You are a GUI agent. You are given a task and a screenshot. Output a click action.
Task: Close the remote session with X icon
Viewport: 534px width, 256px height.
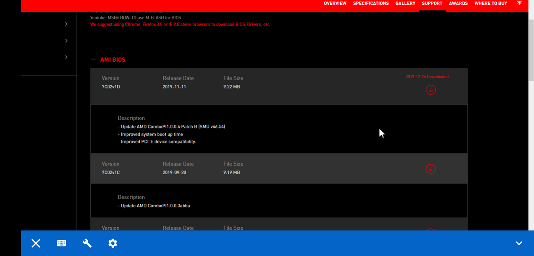pos(36,243)
